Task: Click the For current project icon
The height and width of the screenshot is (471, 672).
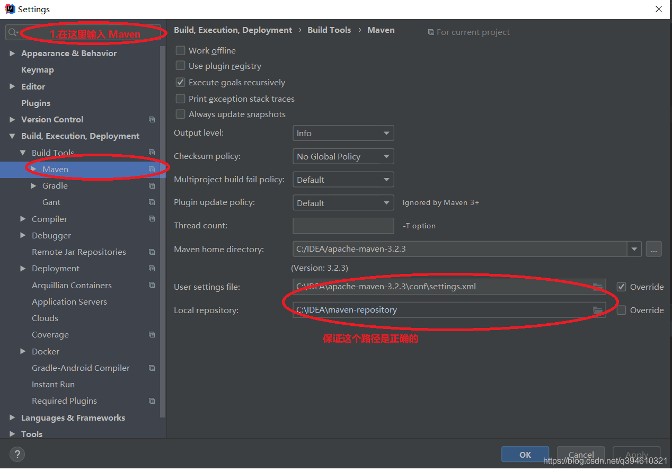Action: (431, 32)
